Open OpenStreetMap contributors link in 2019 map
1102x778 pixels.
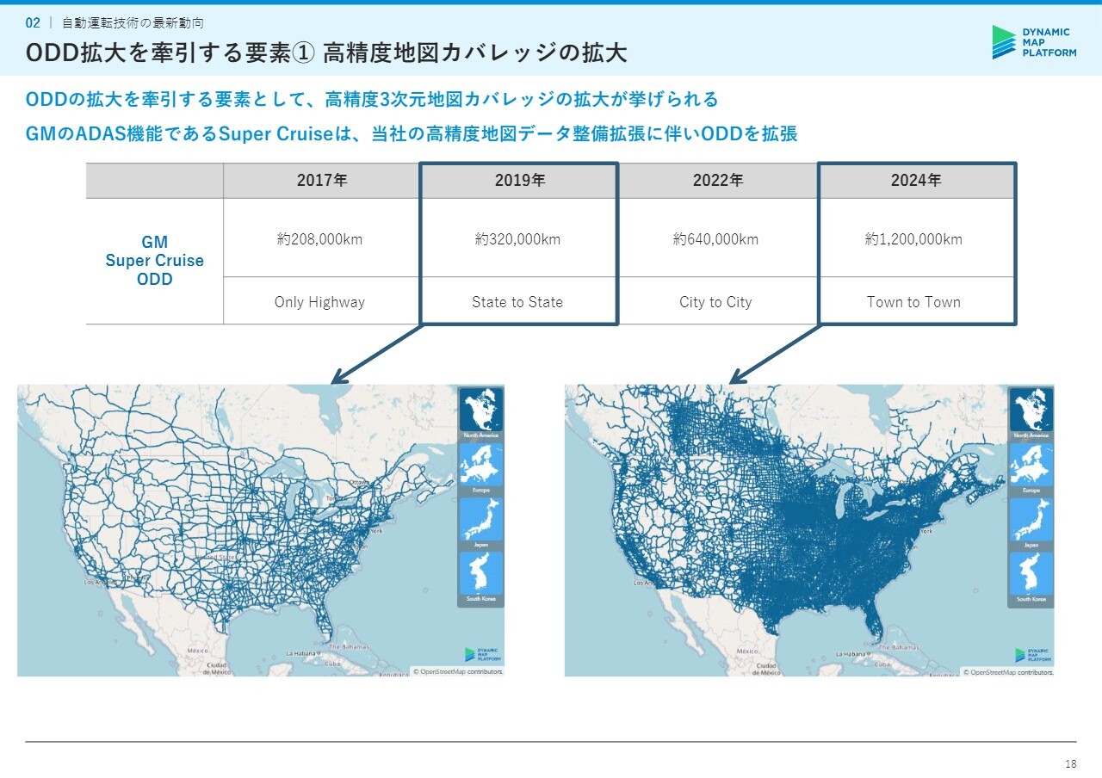(457, 671)
